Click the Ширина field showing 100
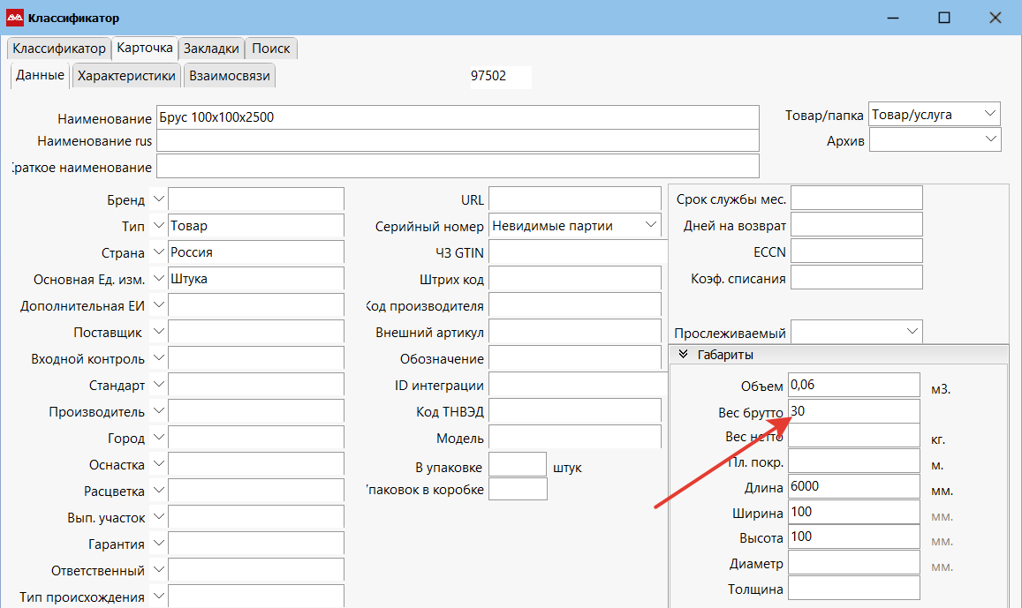The image size is (1022, 608). tap(854, 512)
